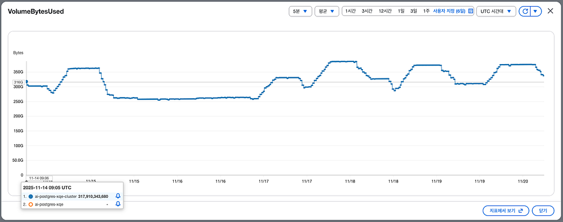Close the VolumeBytesUsed panel with X
This screenshot has width=563, height=222.
click(550, 11)
